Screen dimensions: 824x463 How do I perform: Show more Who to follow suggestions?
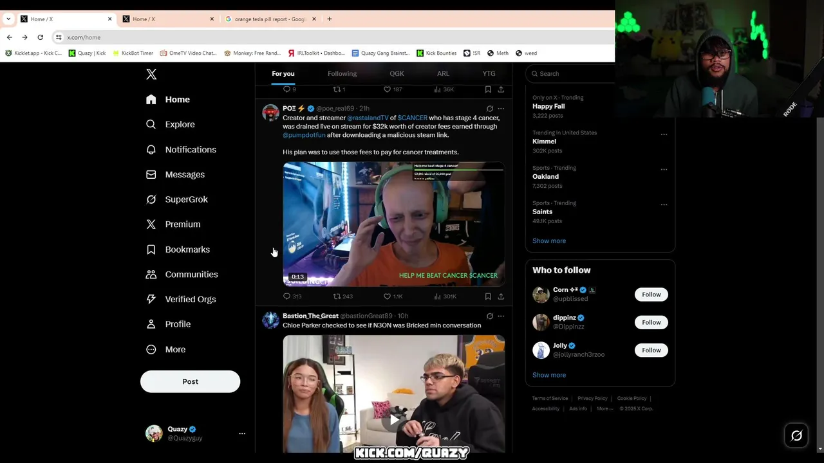[549, 376]
